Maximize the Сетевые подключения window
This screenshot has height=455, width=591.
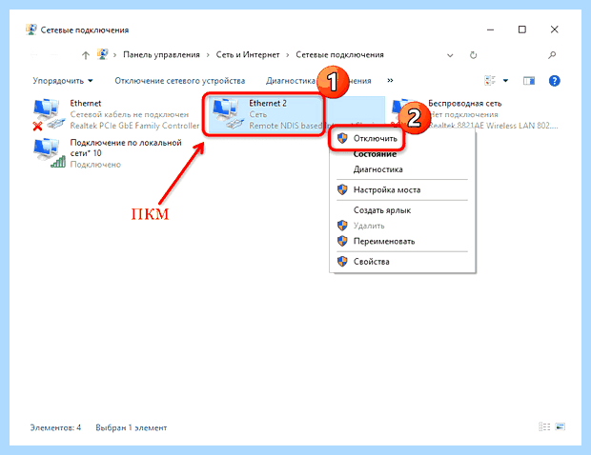pyautogui.click(x=522, y=30)
